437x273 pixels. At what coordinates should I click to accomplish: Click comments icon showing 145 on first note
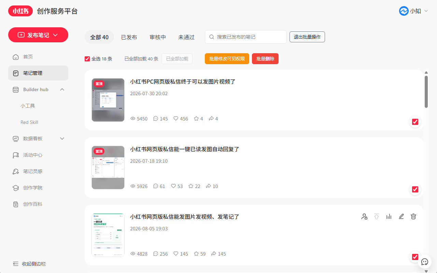(x=156, y=119)
